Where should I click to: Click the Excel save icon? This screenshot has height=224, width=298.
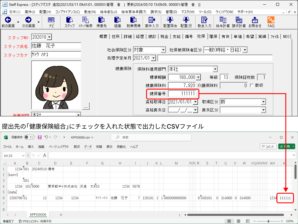[40, 137]
